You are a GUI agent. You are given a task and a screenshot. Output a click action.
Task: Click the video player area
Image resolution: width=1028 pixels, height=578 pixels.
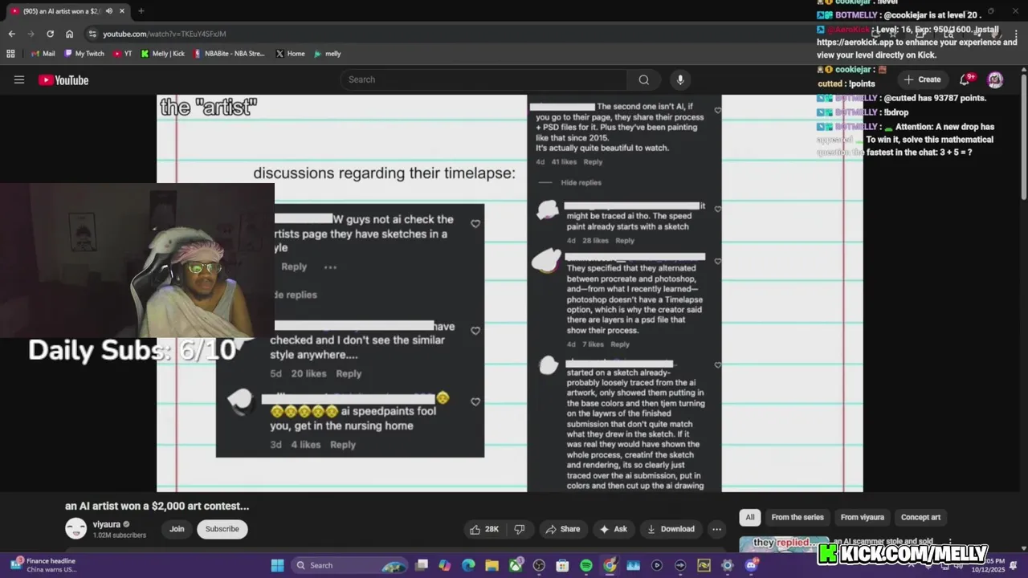coord(510,293)
